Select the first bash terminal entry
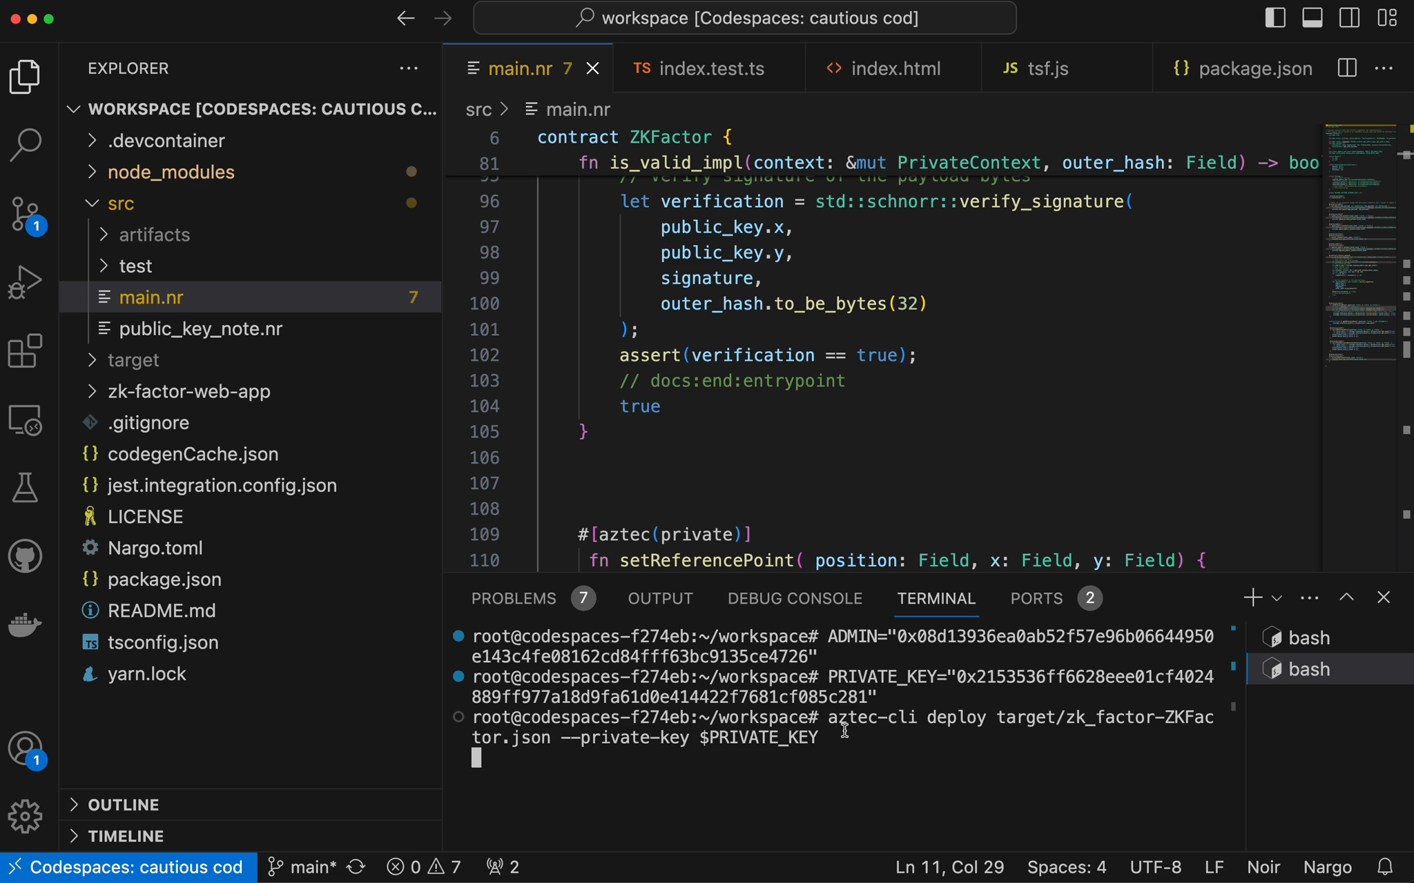The height and width of the screenshot is (883, 1414). pos(1330,637)
